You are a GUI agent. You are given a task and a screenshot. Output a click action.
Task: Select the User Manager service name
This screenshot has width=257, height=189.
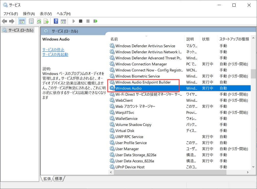pos(127,149)
